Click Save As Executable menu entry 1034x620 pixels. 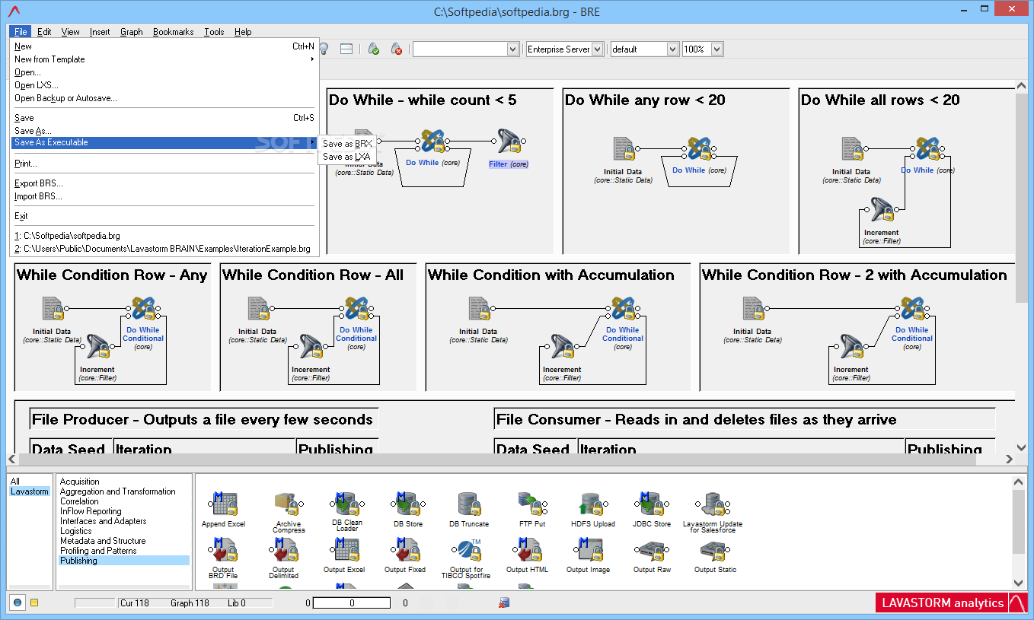click(x=164, y=143)
